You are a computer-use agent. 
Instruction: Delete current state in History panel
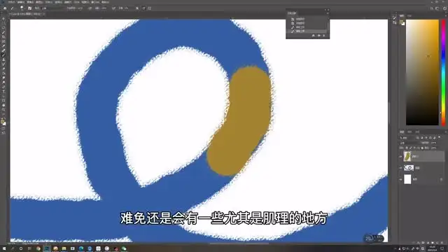[324, 36]
